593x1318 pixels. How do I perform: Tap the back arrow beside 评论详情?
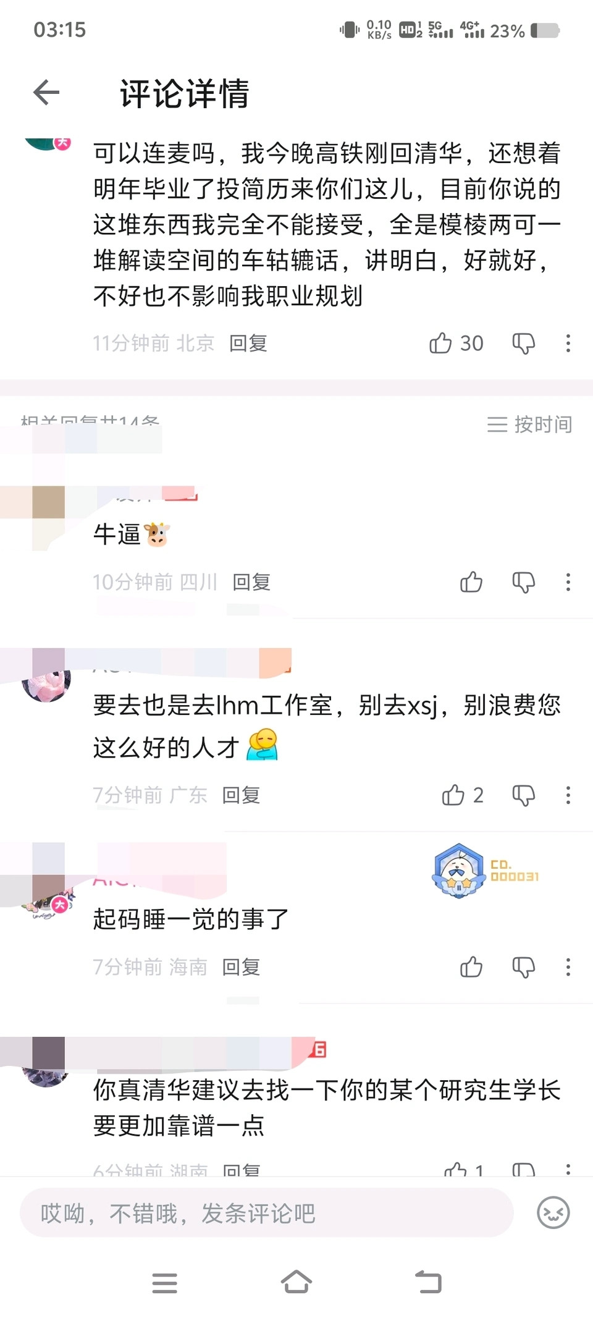point(46,93)
